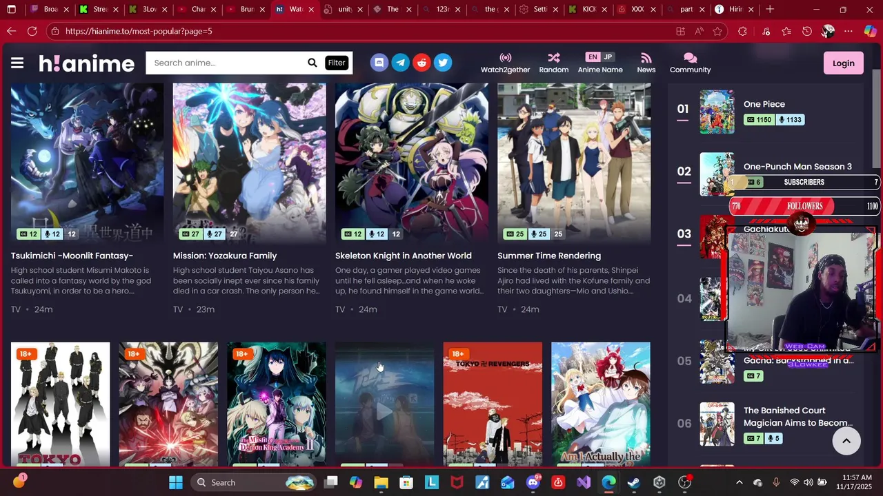Open One Piece ranking thumbnail

pyautogui.click(x=717, y=112)
